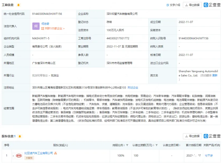Viewport: 223px width, 164px height.
Task: Select 100万元人民币 registered capital value
Action: click(115, 30)
